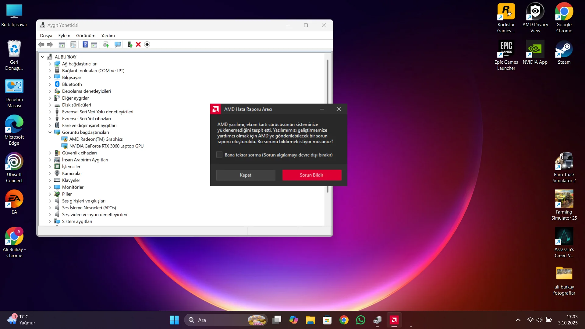
Task: Click the disable device down-arrow icon
Action: coord(147,45)
